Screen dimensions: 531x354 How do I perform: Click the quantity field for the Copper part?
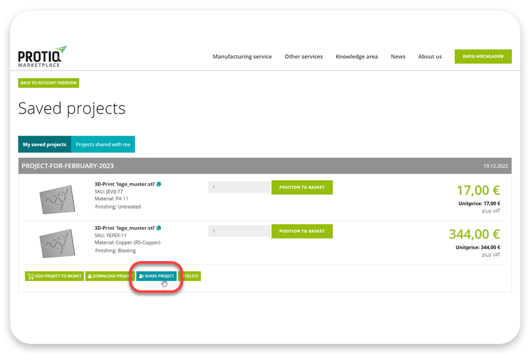click(239, 231)
